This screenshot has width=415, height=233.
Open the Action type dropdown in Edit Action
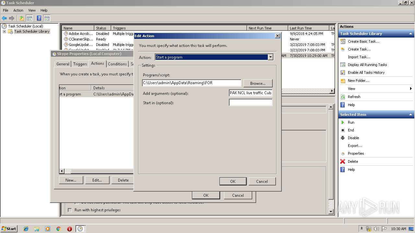270,57
